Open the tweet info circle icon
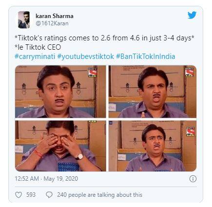The height and width of the screenshot is (207, 212). 193,179
